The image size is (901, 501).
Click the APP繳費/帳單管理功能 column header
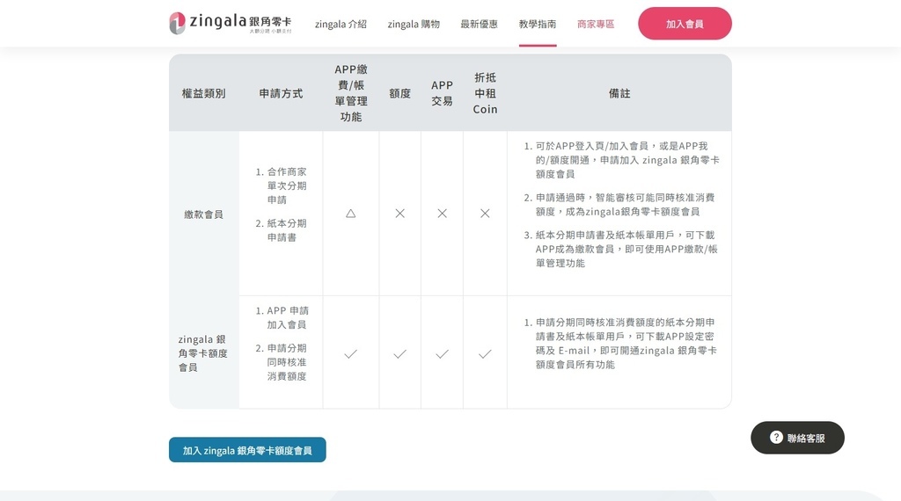pyautogui.click(x=351, y=93)
